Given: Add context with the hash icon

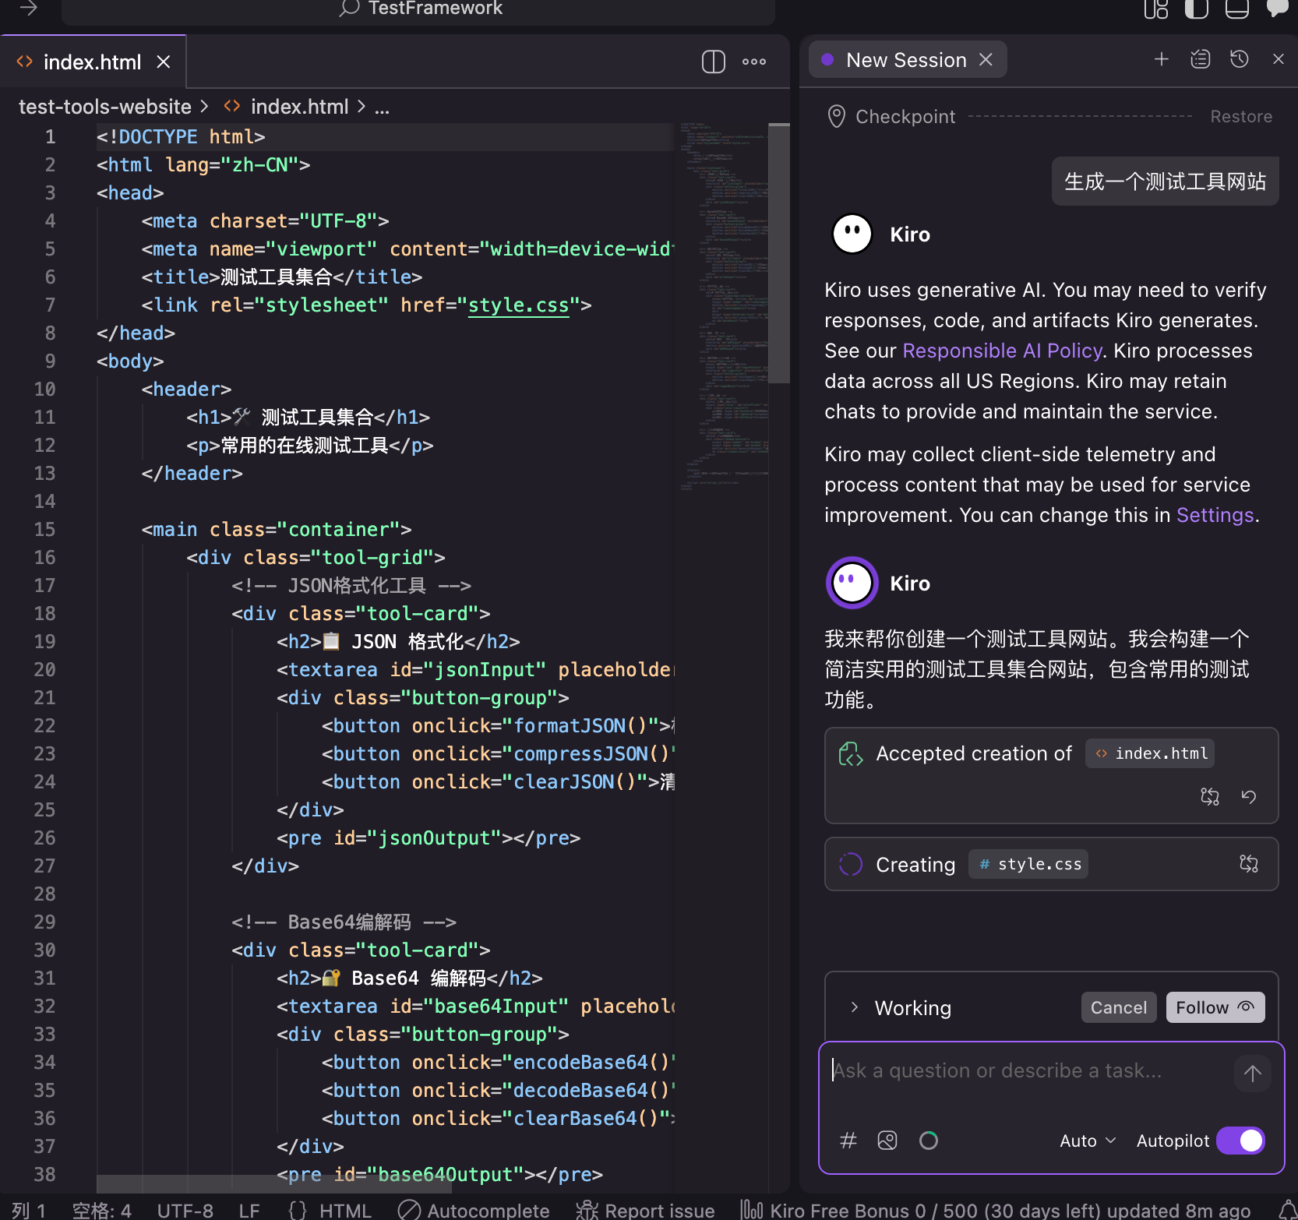Looking at the screenshot, I should [848, 1141].
